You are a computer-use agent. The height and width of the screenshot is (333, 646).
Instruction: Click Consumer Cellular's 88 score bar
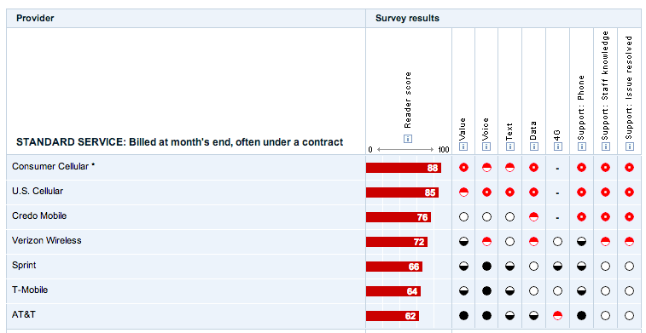(x=404, y=168)
